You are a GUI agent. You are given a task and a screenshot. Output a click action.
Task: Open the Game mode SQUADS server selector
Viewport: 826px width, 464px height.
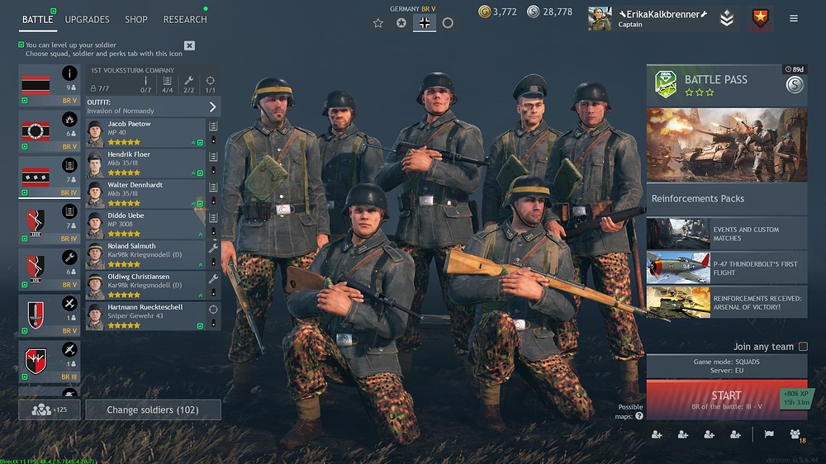[726, 366]
